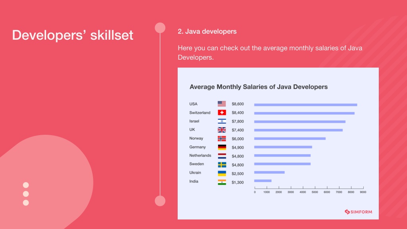Viewport: 407px width, 229px height.
Task: Select the Israel salary bar
Action: (x=300, y=122)
